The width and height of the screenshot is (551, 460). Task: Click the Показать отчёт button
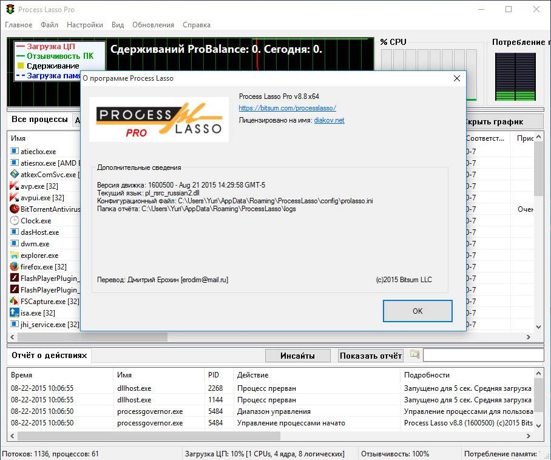(x=370, y=356)
